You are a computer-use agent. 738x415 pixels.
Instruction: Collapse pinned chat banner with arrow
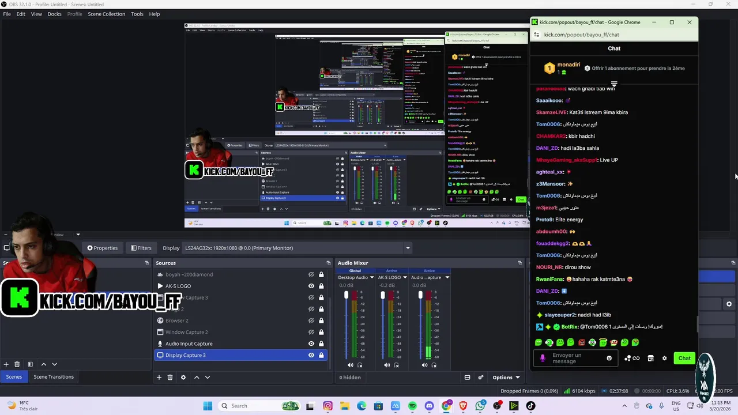click(614, 84)
